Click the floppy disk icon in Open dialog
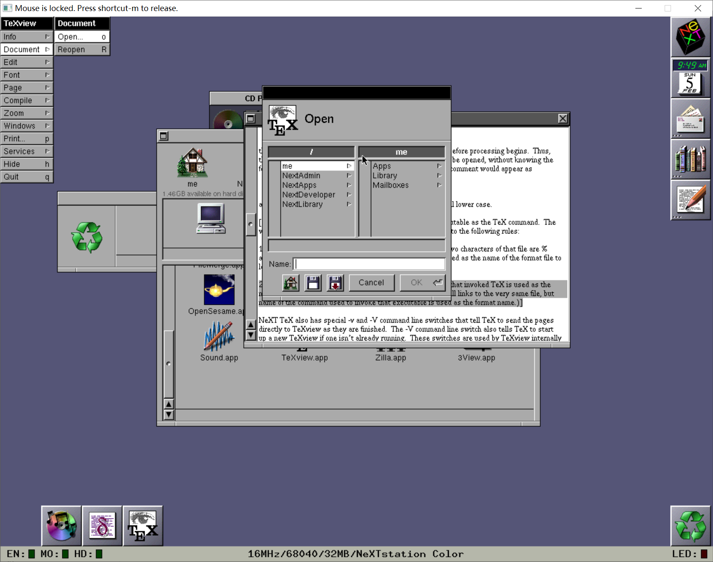 pos(313,283)
